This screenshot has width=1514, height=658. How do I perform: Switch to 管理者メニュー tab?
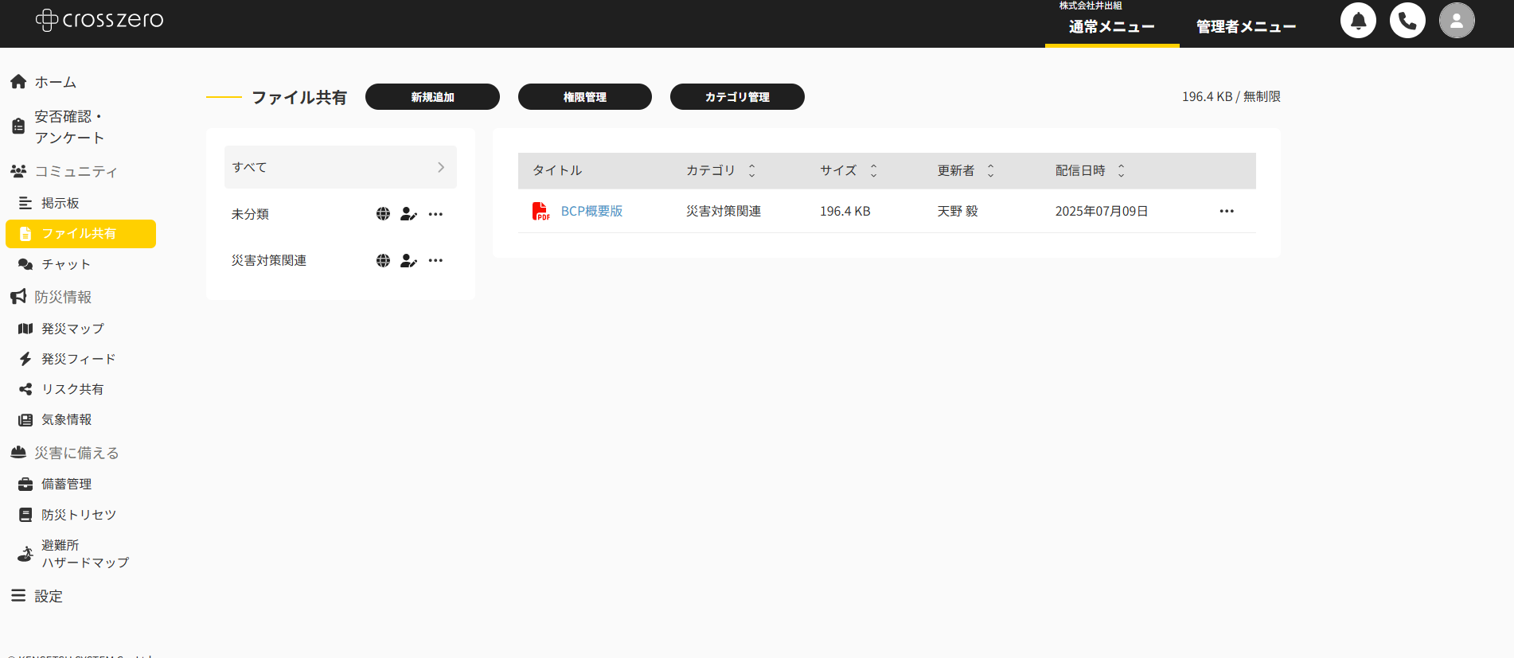[1246, 27]
